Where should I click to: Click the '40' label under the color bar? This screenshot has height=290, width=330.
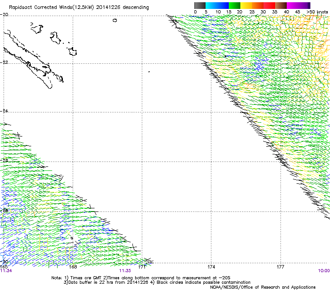(286, 12)
